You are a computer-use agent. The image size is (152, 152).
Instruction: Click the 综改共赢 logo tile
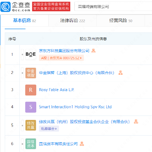31,125
